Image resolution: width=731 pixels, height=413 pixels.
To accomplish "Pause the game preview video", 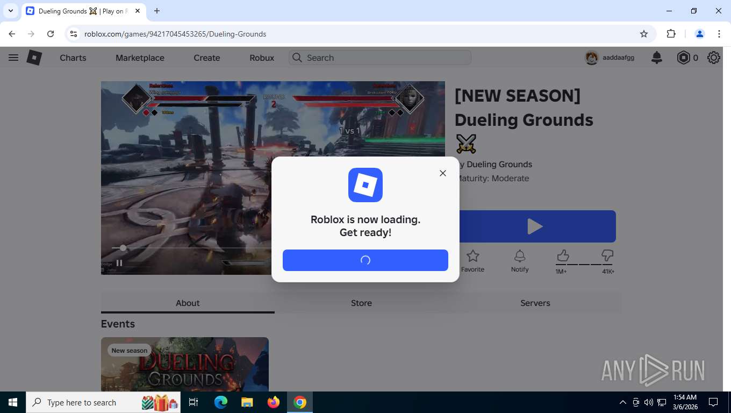I will (x=119, y=263).
